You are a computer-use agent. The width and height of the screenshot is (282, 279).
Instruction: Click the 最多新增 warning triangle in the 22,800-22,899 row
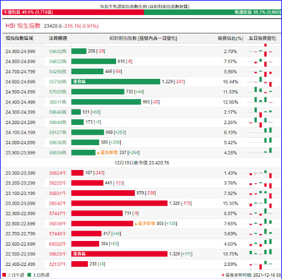coord(136,224)
